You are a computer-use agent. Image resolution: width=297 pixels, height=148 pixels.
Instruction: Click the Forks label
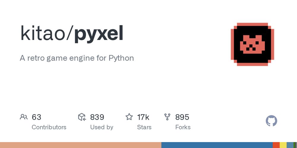coord(183,127)
